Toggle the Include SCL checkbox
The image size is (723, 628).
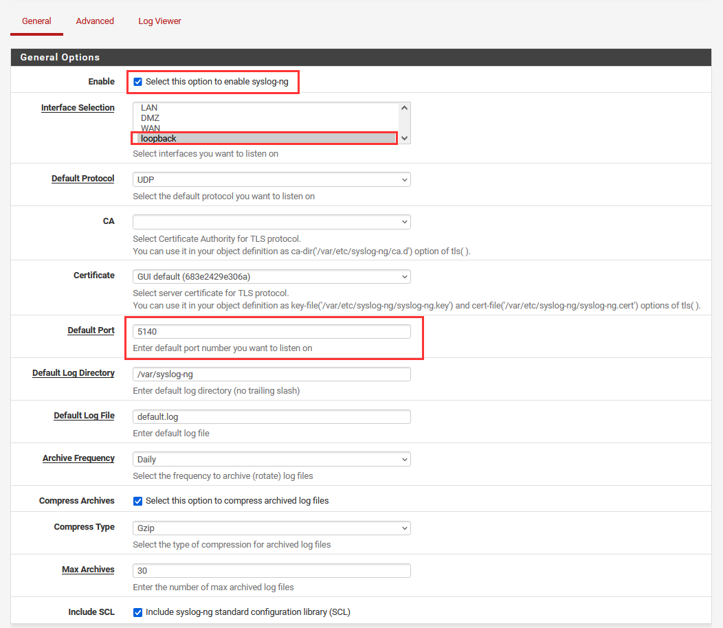pos(137,612)
